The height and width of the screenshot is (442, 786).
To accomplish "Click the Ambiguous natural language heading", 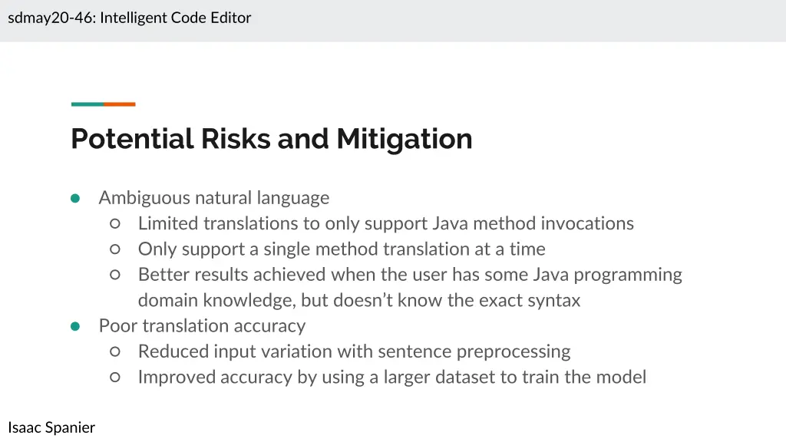I will [x=213, y=198].
